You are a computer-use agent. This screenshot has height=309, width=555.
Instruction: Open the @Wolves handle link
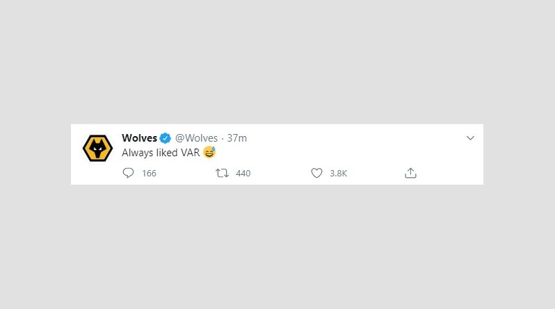coord(196,138)
